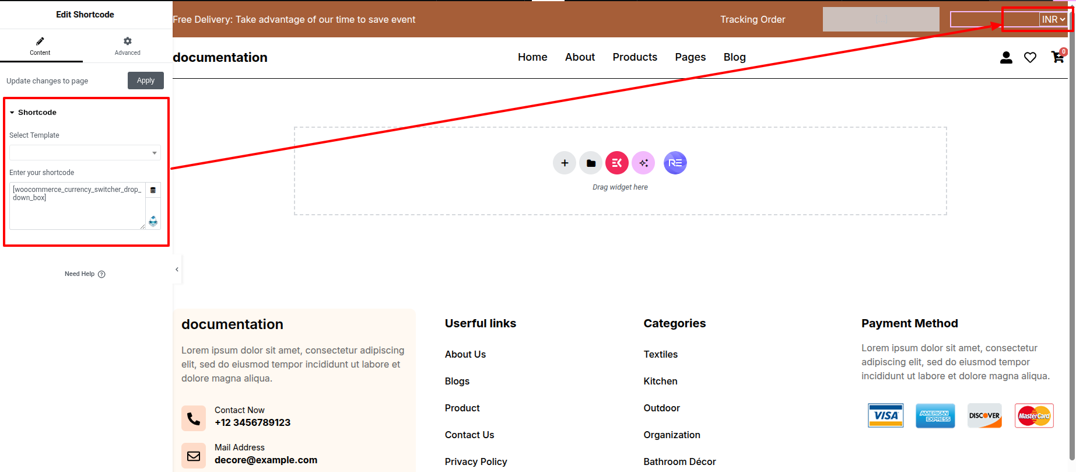
Task: Switch to the Advanced tab
Action: click(127, 46)
